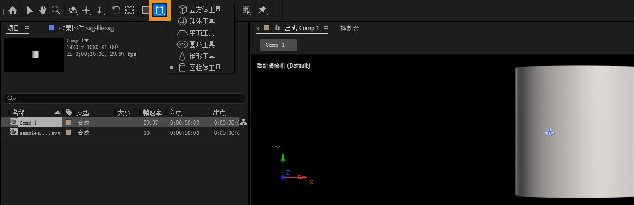Sort by 类型 column header

[x=83, y=113]
